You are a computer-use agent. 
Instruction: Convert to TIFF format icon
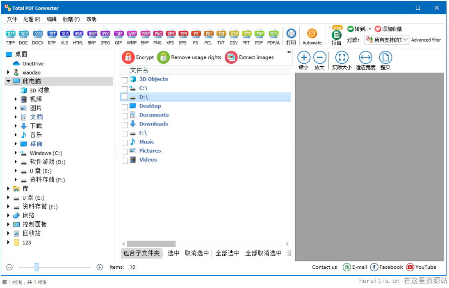click(x=11, y=34)
